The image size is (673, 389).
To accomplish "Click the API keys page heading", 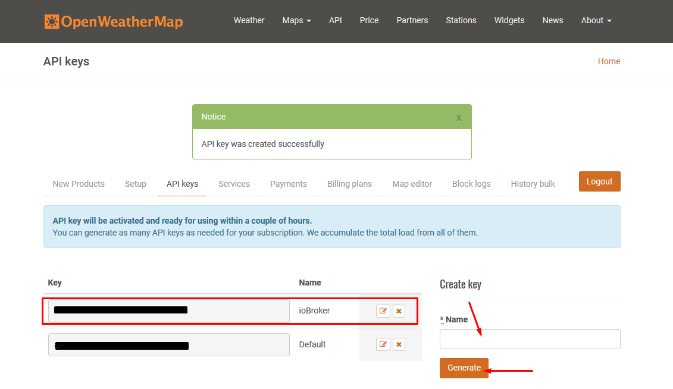I will (66, 61).
